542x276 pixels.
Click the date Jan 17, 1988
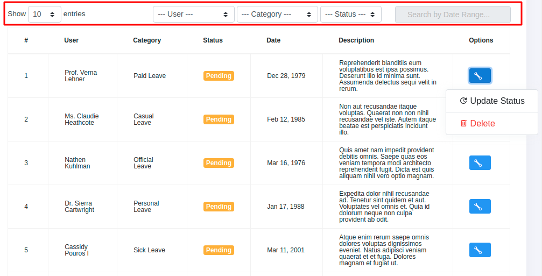point(285,206)
